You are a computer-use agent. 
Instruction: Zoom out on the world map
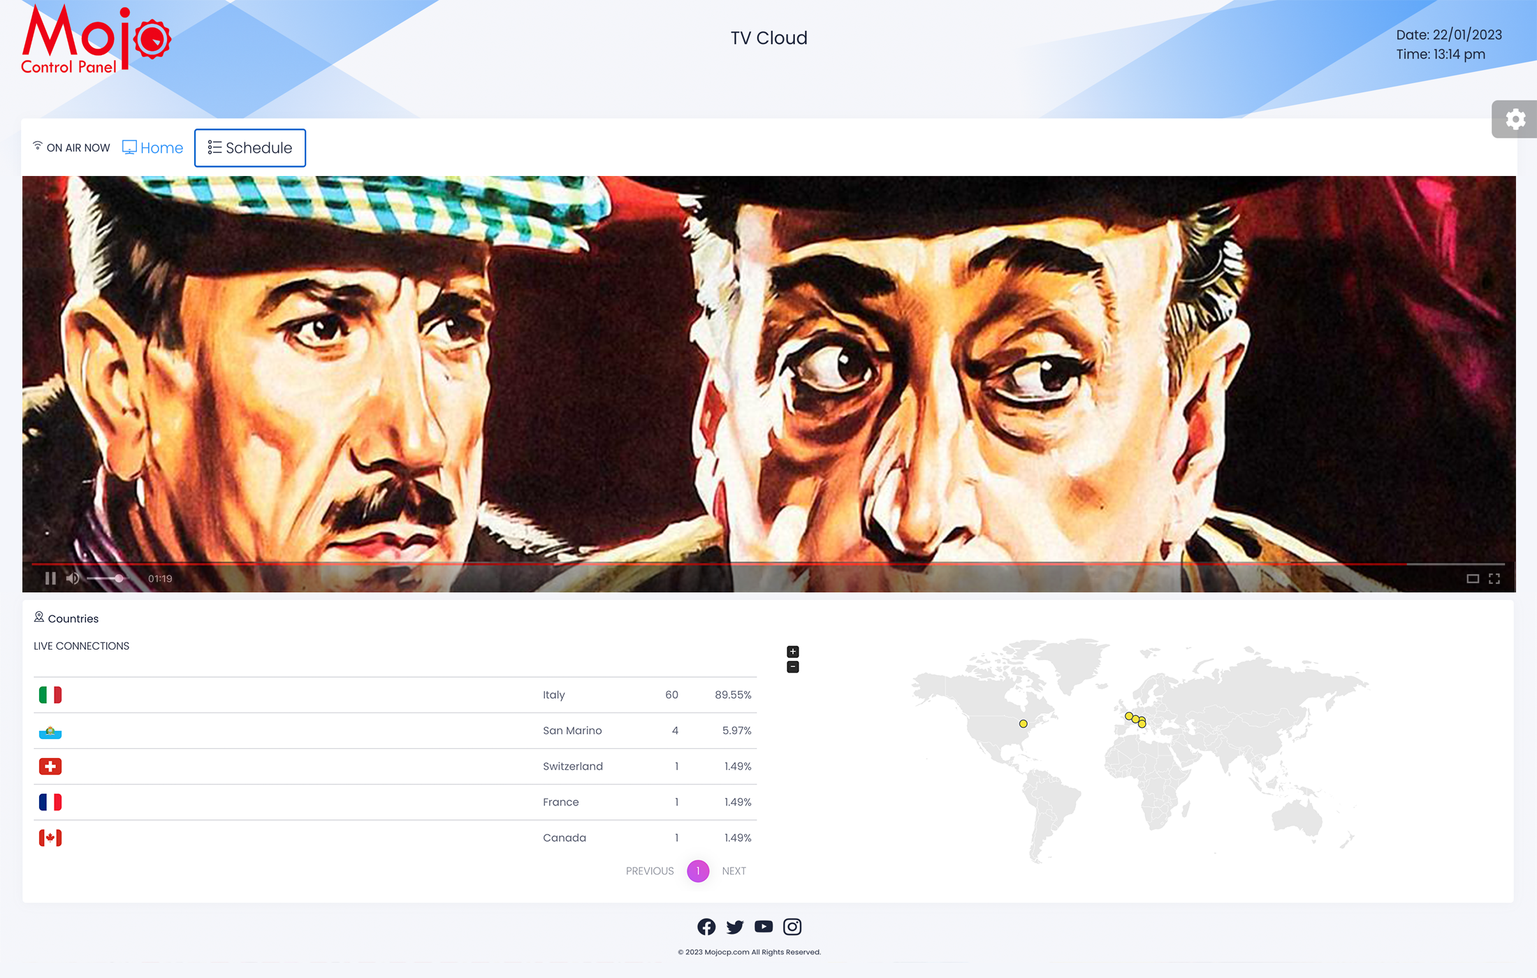click(793, 667)
